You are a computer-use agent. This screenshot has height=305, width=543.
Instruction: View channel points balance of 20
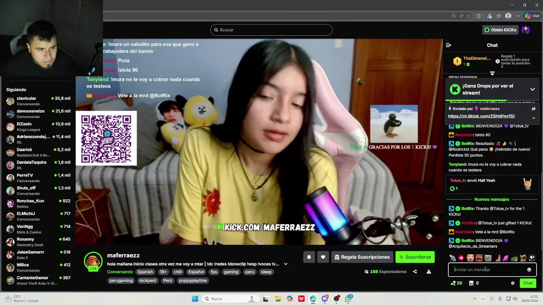(456, 283)
